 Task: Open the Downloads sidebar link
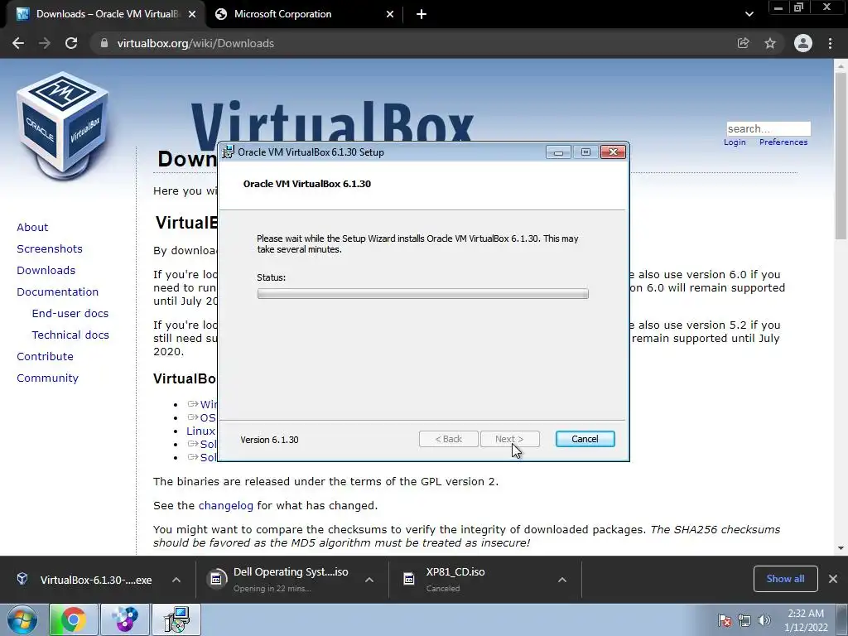[x=46, y=271]
